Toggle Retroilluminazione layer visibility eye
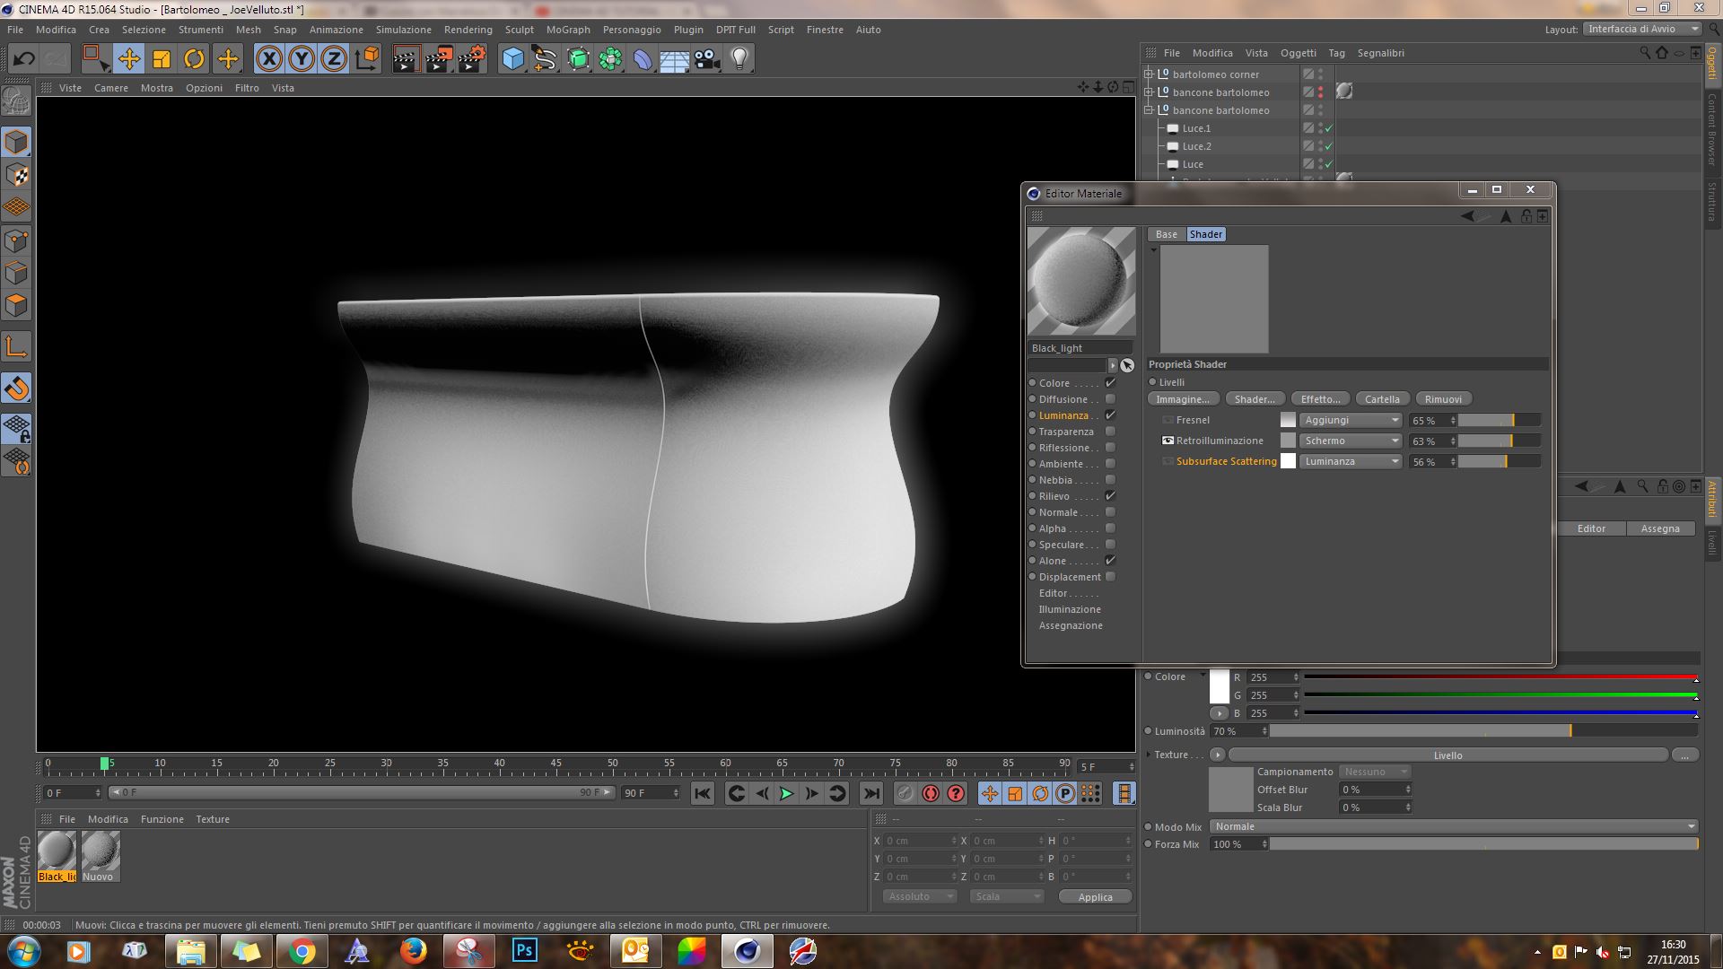 [1168, 441]
